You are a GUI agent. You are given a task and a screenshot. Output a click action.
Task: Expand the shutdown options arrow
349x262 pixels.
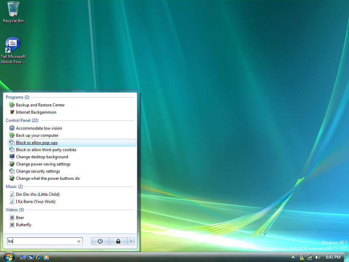pos(131,241)
